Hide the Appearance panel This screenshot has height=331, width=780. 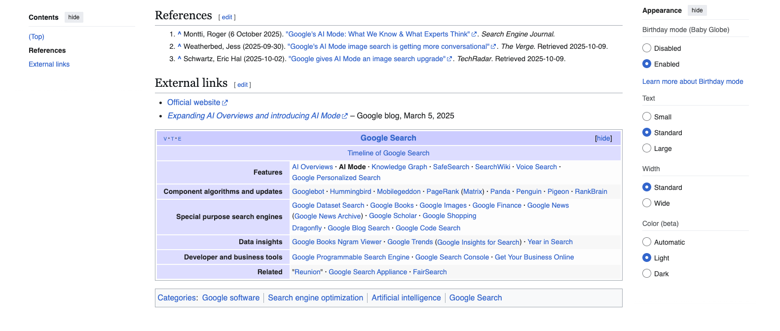(x=697, y=10)
